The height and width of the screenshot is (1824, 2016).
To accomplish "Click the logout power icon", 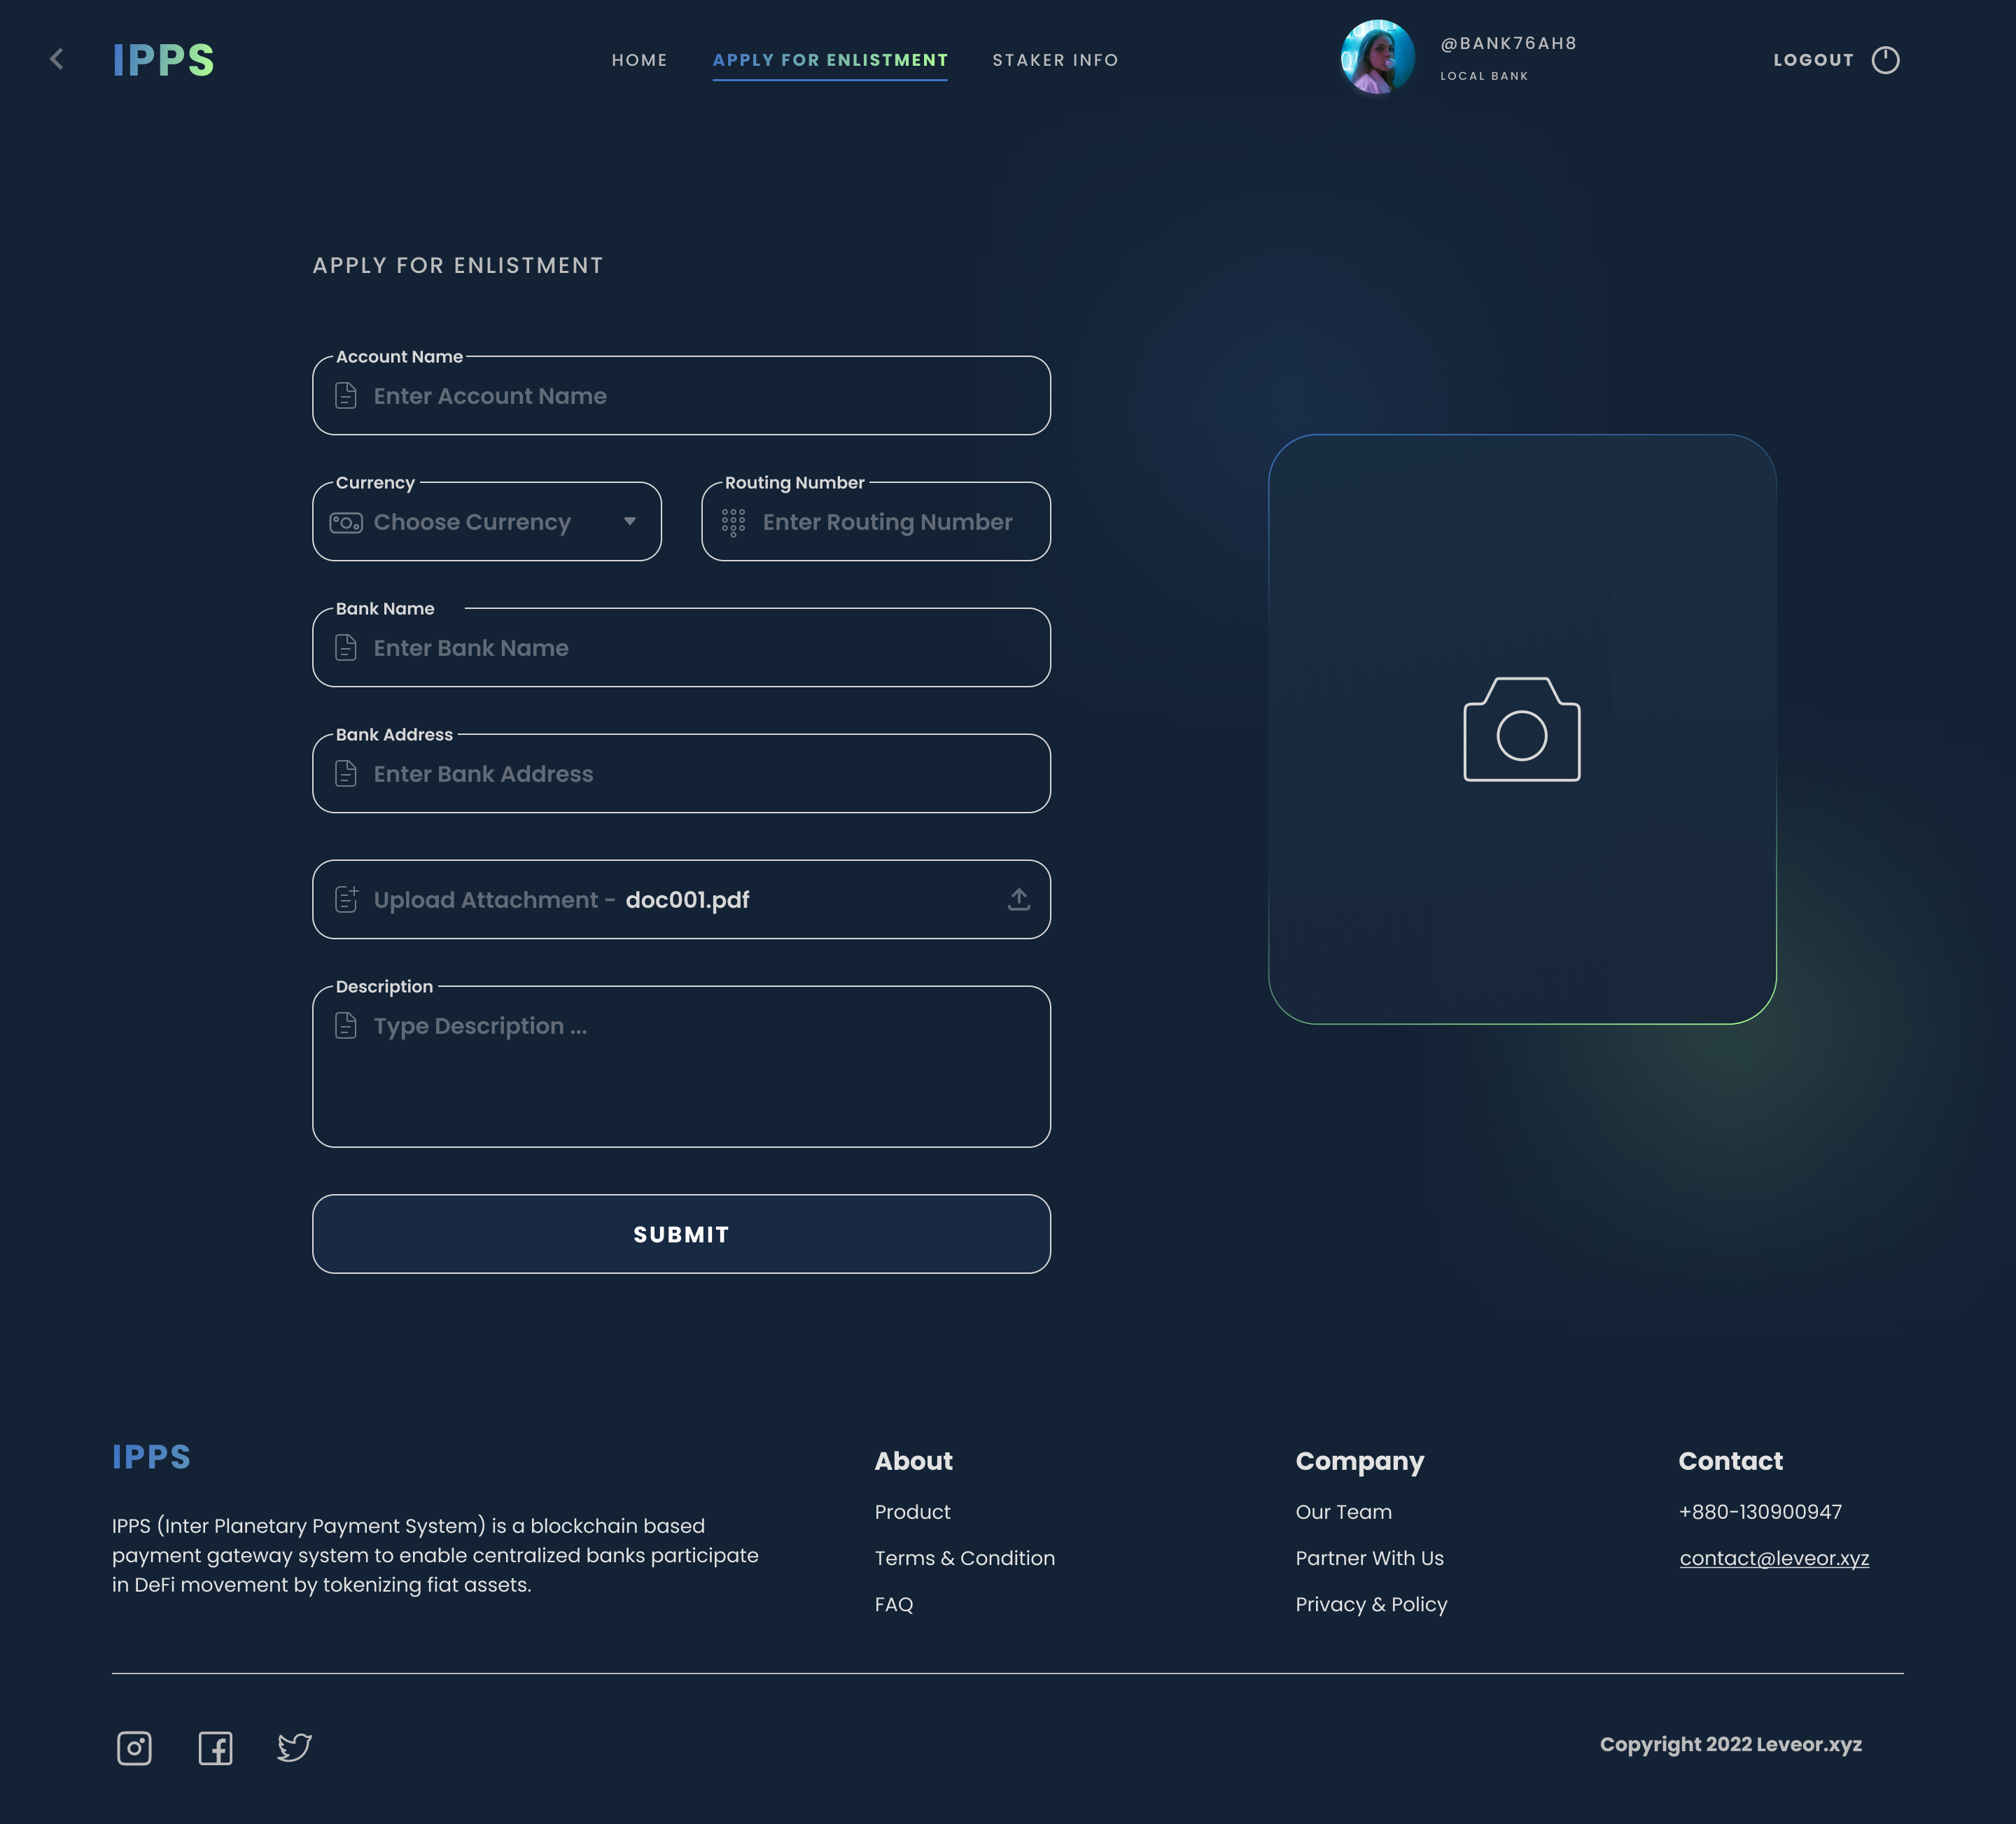I will coord(1885,60).
